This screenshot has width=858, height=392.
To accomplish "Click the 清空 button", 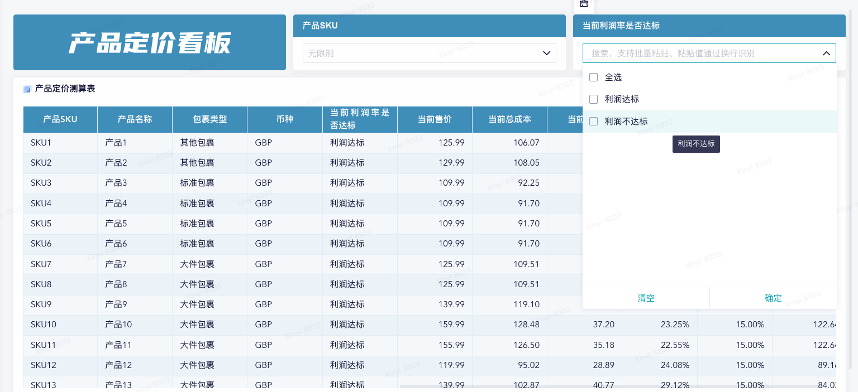I will pos(646,298).
